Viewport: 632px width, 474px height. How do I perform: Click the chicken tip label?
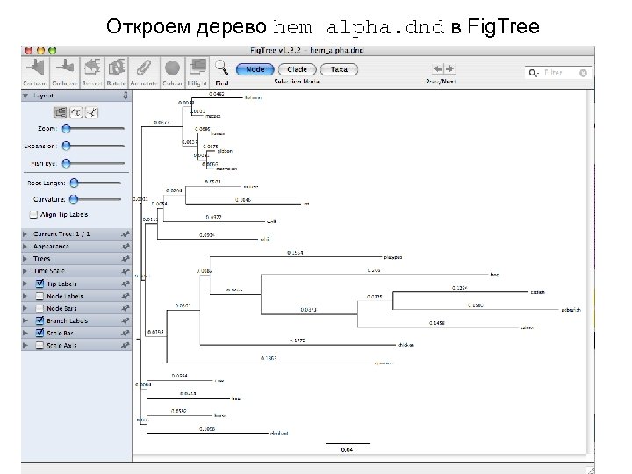coord(406,345)
